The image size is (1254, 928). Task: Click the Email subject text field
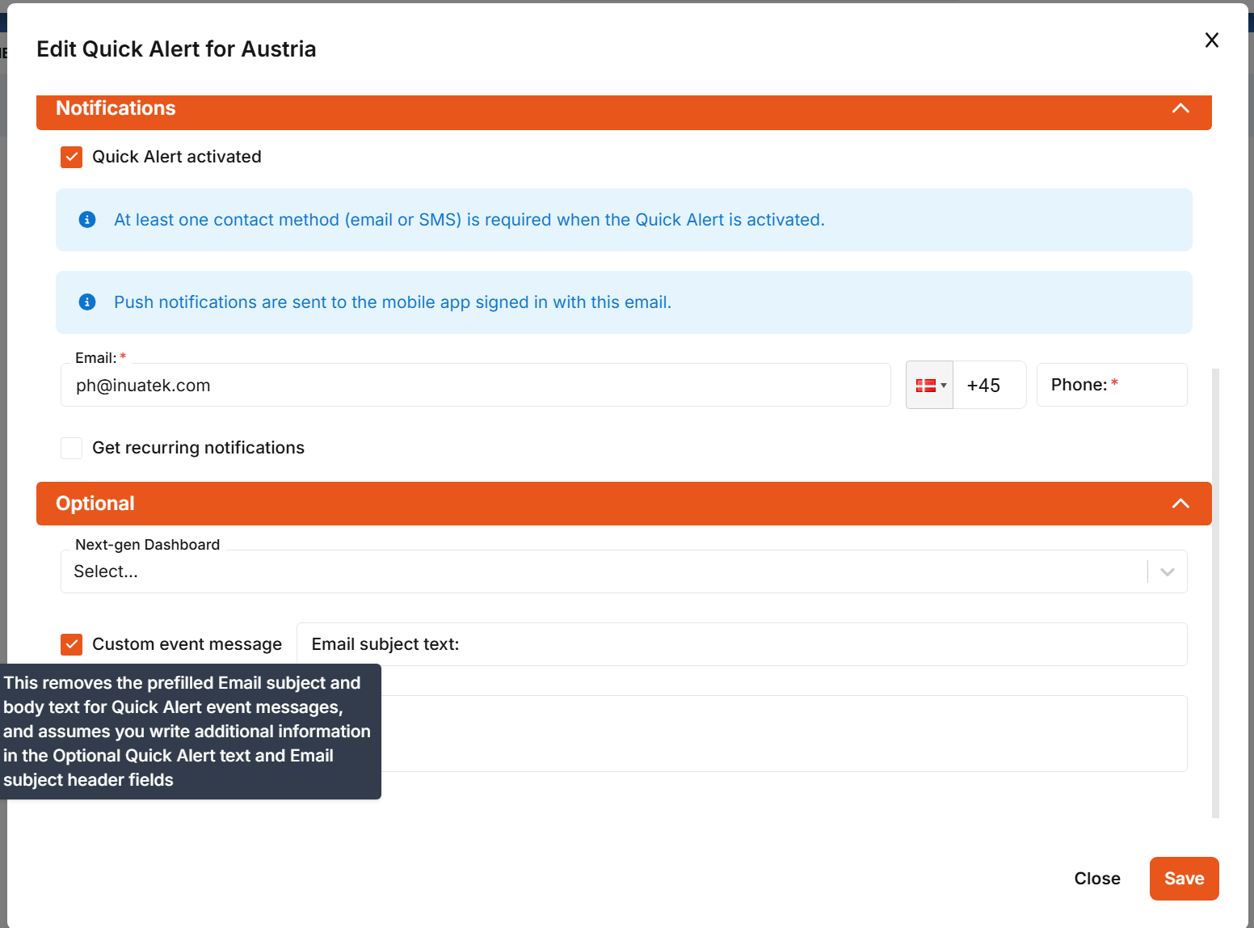click(x=742, y=644)
